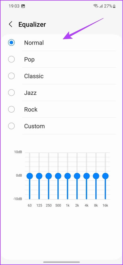123x265 pixels.
Task: Choose the Rock equalizer preset
Action: 11,109
